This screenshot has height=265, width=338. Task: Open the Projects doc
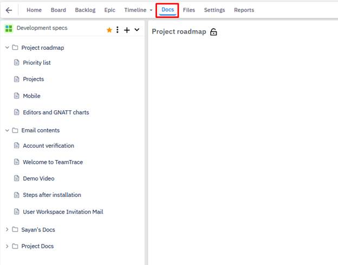coord(34,79)
